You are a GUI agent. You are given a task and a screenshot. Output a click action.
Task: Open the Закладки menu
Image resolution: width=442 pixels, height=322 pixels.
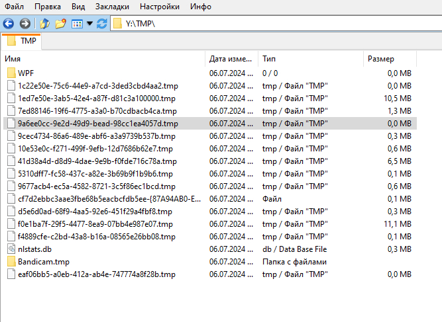pyautogui.click(x=112, y=7)
